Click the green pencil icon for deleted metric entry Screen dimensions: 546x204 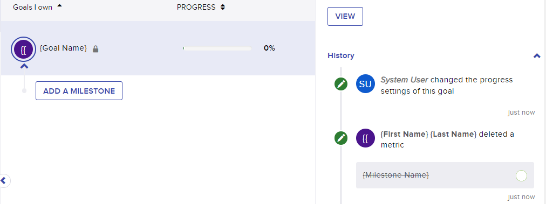(x=341, y=138)
